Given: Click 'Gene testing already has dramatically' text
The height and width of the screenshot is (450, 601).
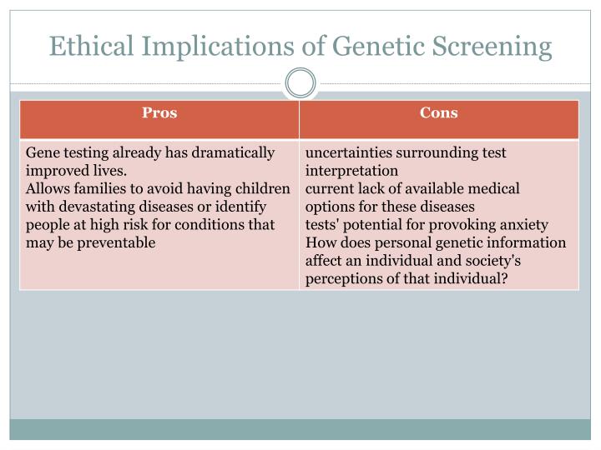Looking at the screenshot, I should [x=150, y=152].
